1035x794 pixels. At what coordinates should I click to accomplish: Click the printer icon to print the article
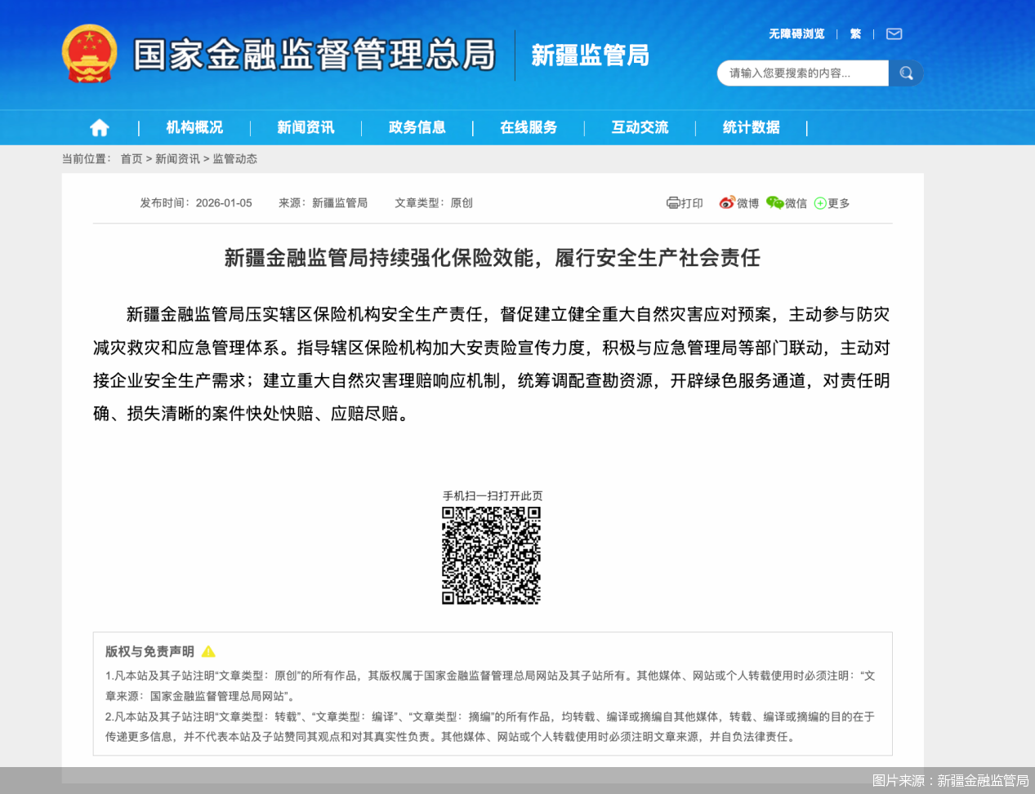(673, 202)
